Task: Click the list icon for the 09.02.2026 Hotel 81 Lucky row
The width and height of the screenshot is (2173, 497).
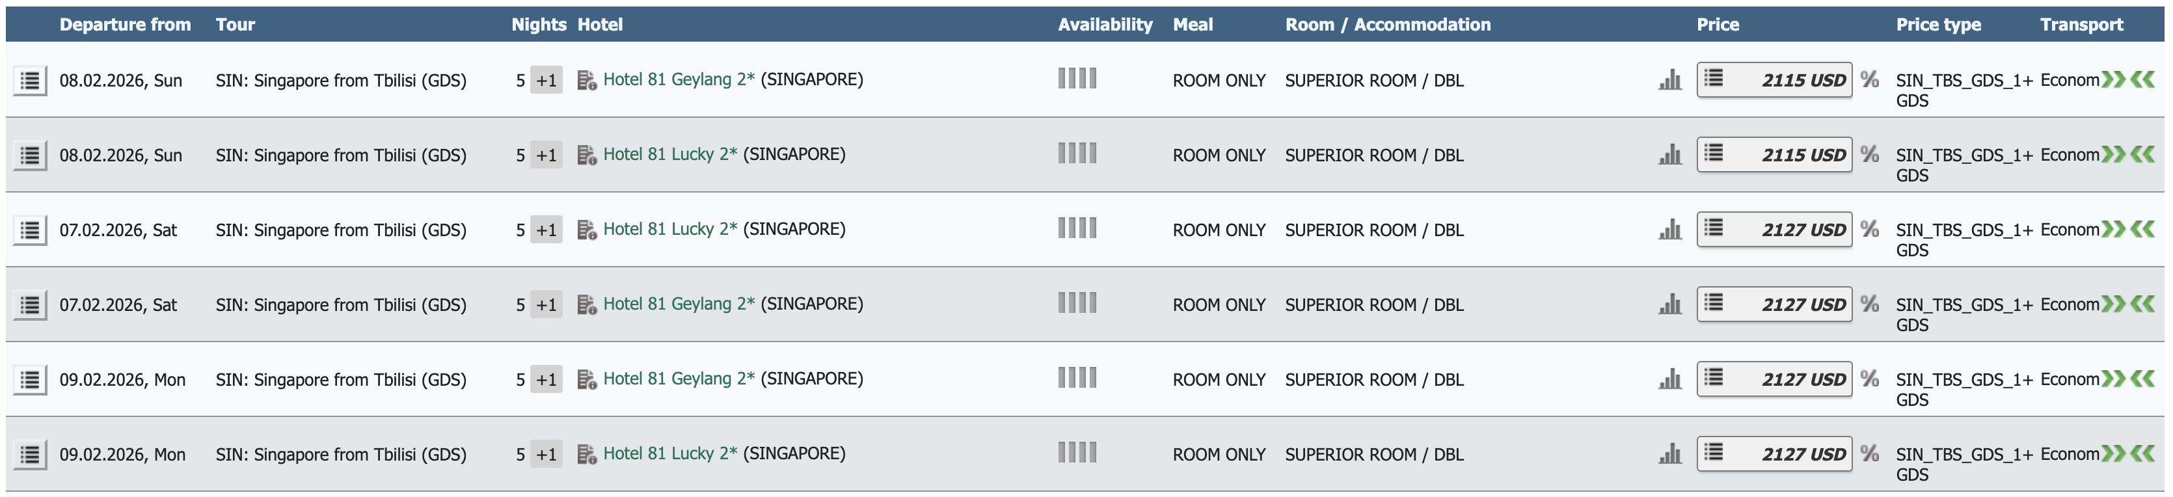Action: point(29,455)
